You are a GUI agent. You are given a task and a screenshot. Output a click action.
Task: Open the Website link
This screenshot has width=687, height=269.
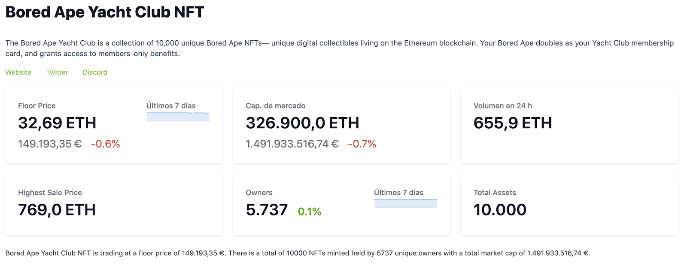click(18, 72)
